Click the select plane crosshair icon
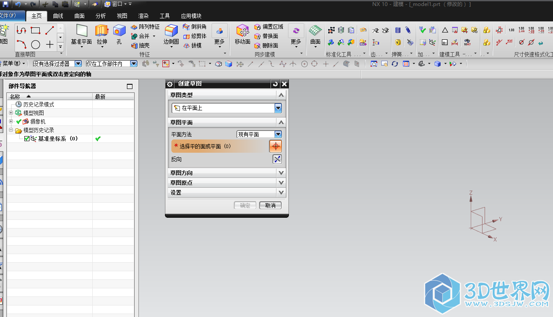 tap(276, 146)
